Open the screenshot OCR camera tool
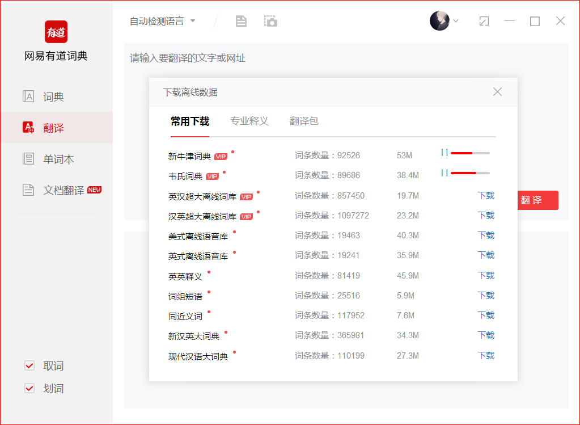 click(x=270, y=20)
